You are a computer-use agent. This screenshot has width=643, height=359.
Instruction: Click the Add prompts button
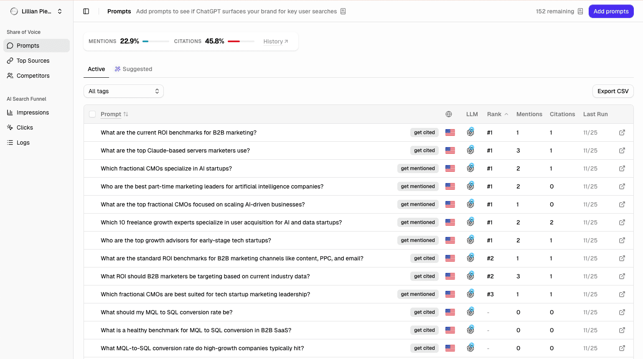click(x=611, y=11)
